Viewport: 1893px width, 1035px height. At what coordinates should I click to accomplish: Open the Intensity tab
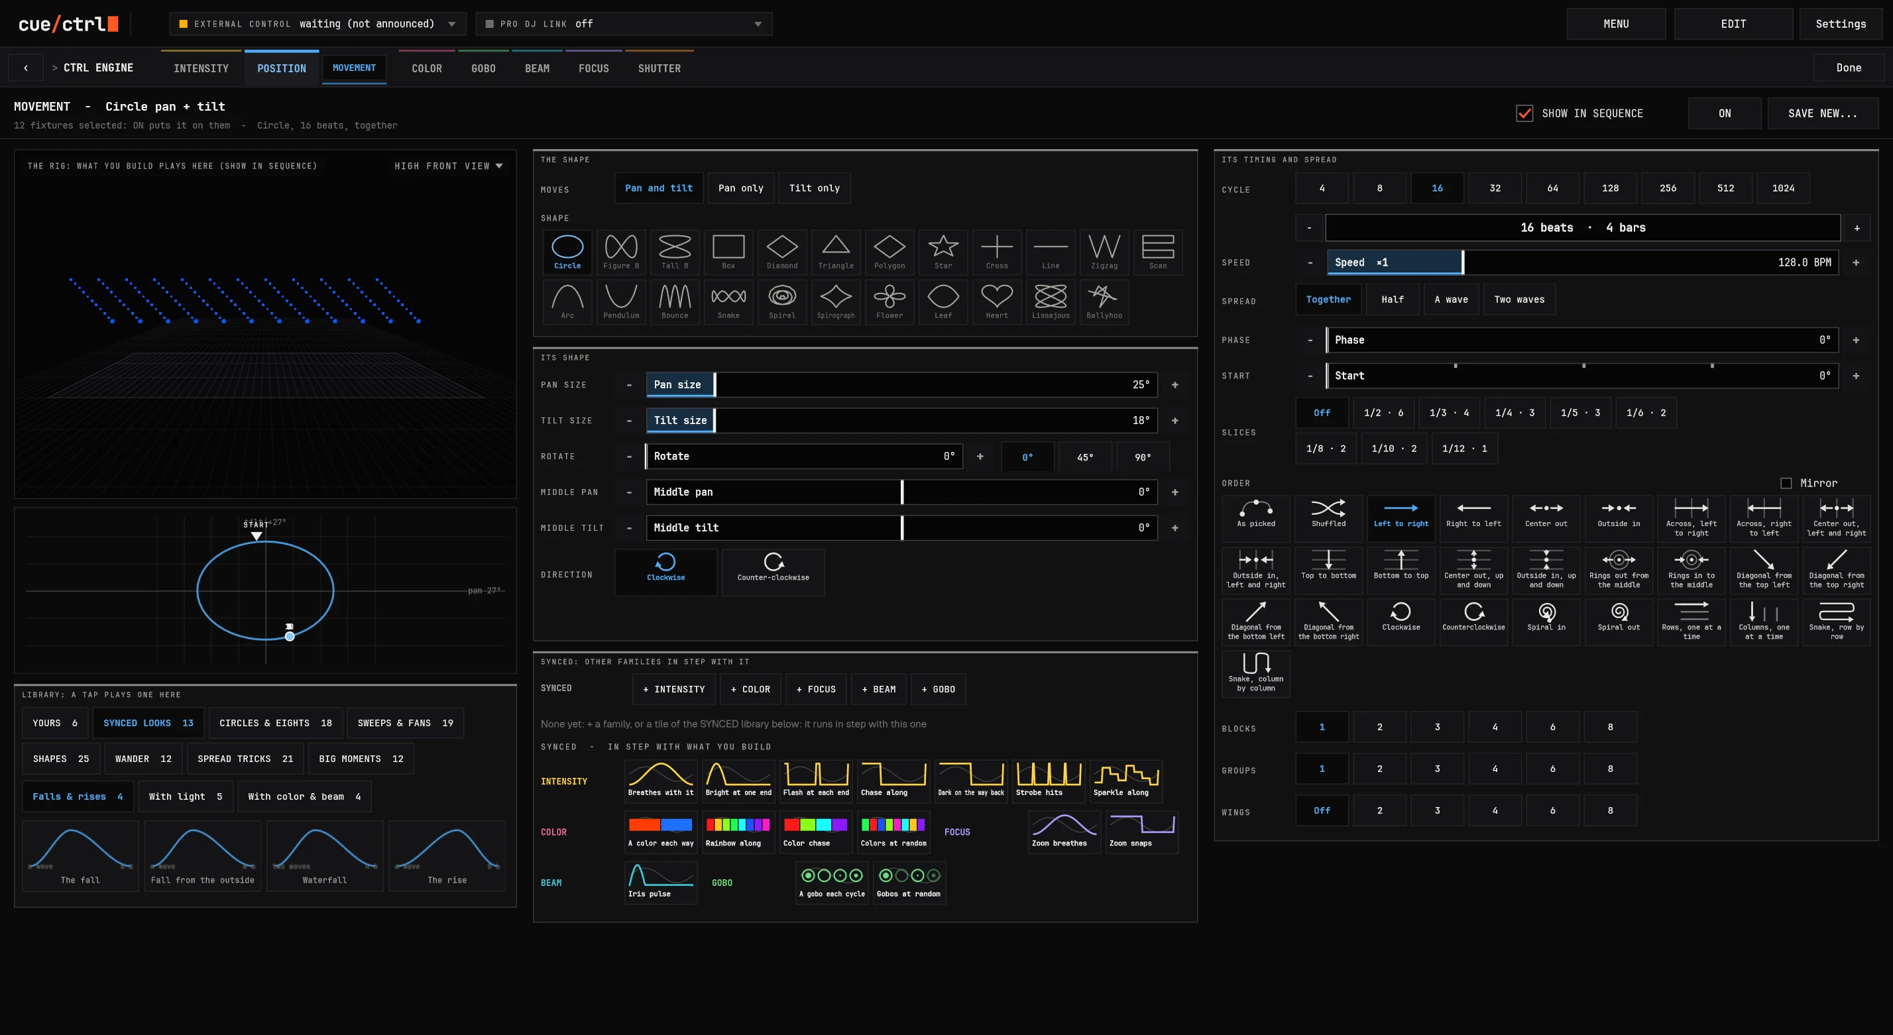pos(201,68)
